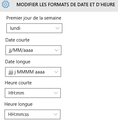Click the chevron in the HH:mm box
Viewport: 118px width, 120px height.
pos(56,93)
